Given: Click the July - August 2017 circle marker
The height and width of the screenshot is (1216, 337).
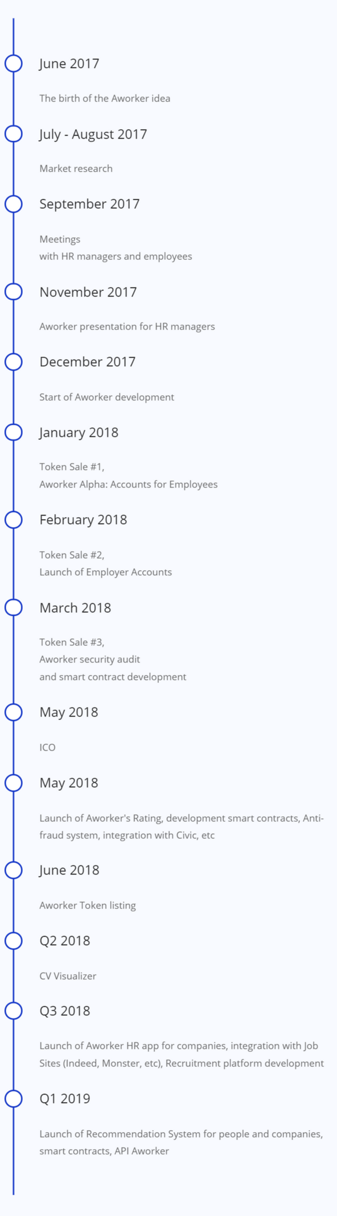Looking at the screenshot, I should click(x=14, y=134).
